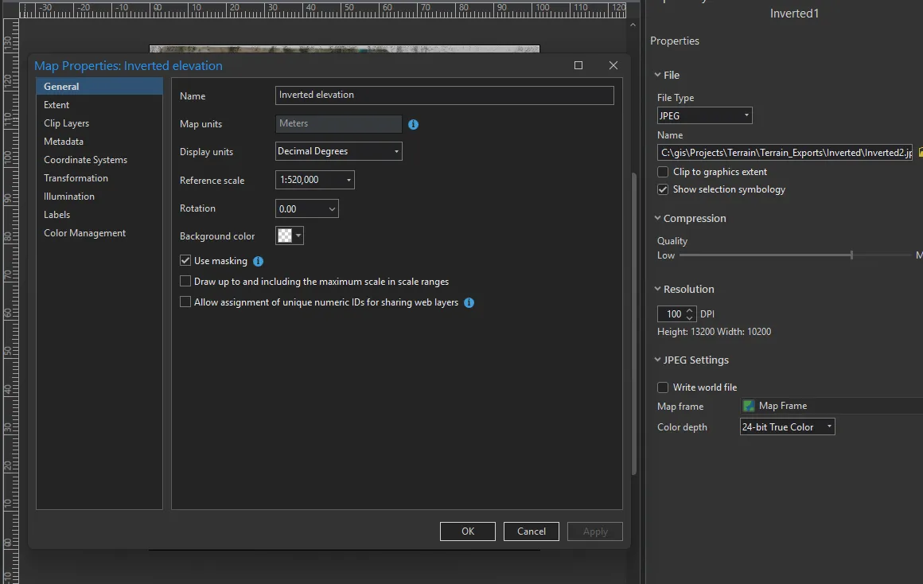Uncheck the Use masking checkbox
Screen dimensions: 923x584
coord(186,261)
